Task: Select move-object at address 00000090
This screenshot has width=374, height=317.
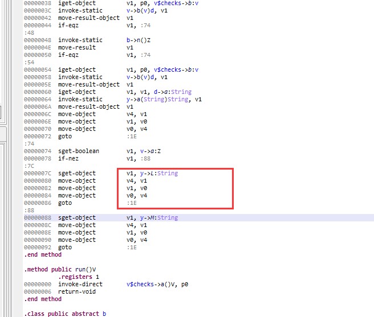Action: [77, 240]
